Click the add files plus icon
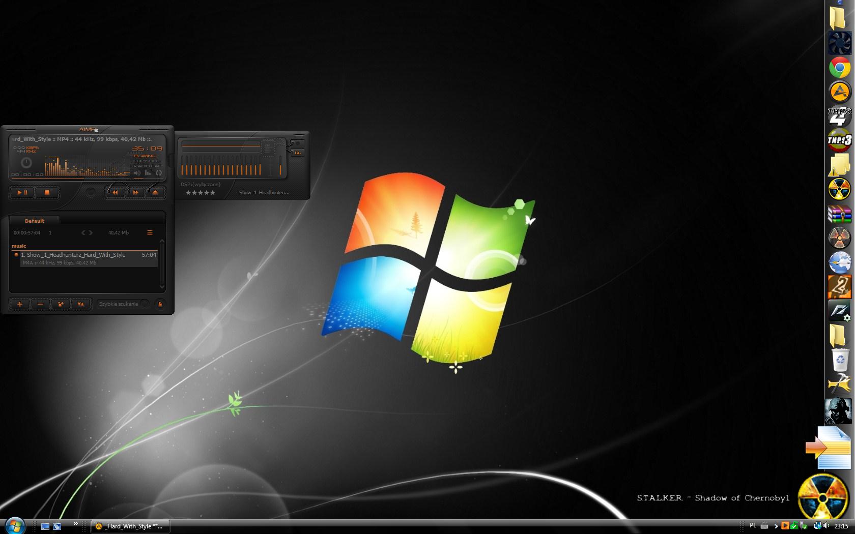The image size is (855, 534). coord(20,304)
